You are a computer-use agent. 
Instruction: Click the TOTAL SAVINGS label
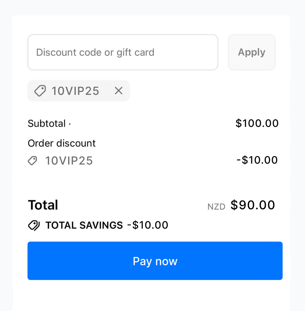click(x=84, y=225)
